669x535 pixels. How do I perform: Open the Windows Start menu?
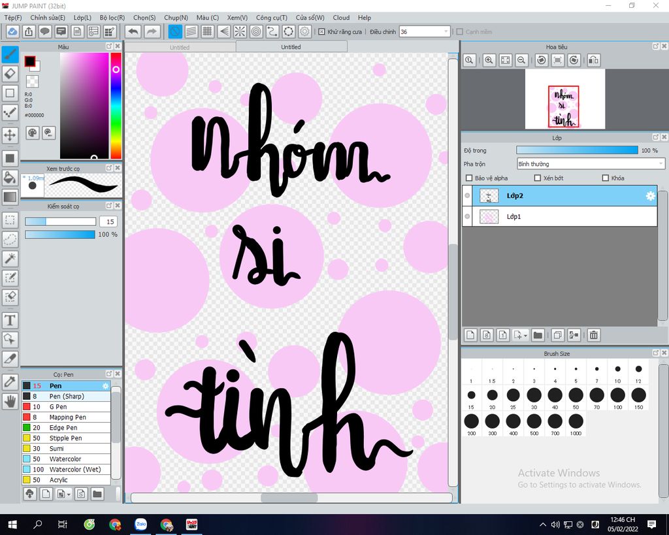coord(12,525)
